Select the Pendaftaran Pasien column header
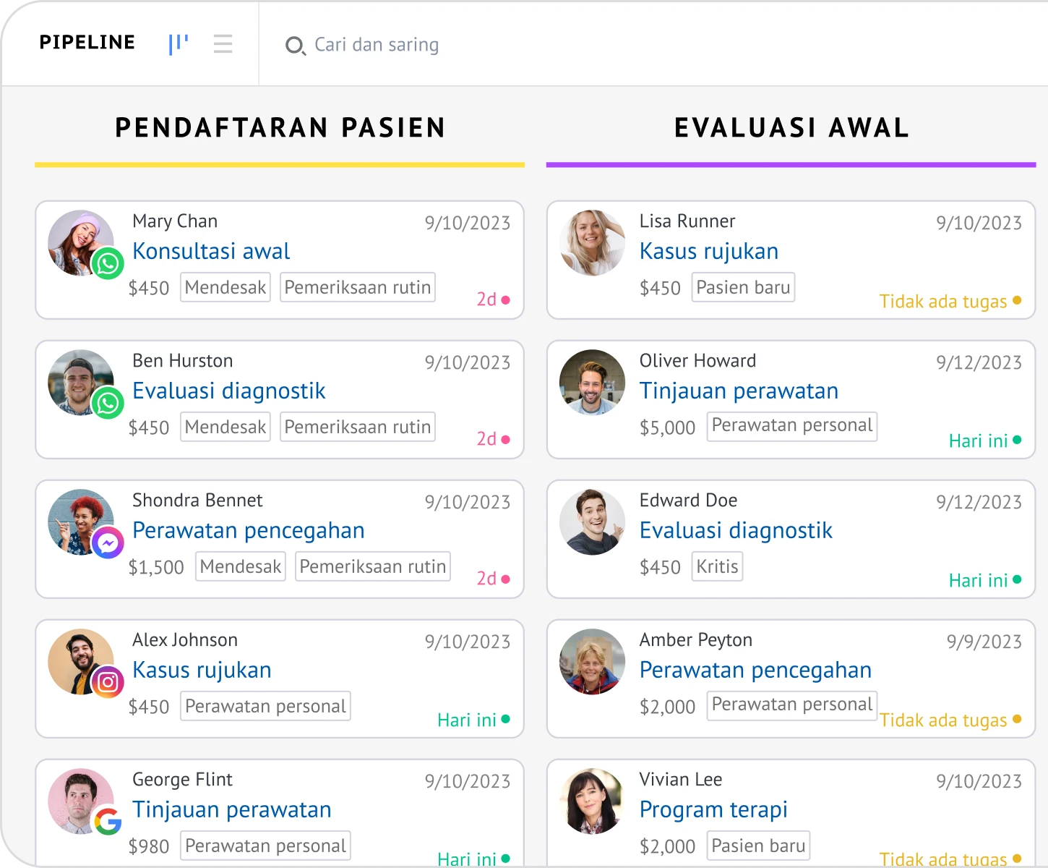 pos(280,128)
